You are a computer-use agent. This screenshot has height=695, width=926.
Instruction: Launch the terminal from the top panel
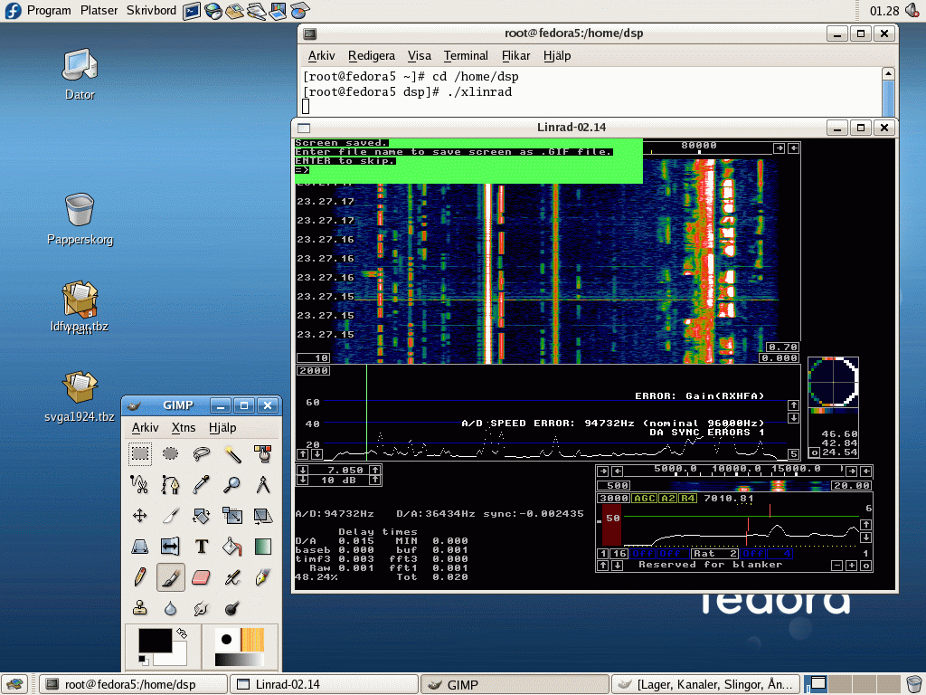coord(192,11)
